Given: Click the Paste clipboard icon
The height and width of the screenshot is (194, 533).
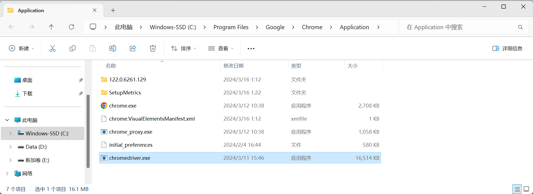Looking at the screenshot, I should pos(93,48).
